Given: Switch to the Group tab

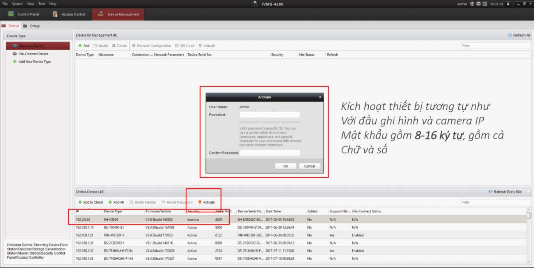Looking at the screenshot, I should pyautogui.click(x=35, y=26).
